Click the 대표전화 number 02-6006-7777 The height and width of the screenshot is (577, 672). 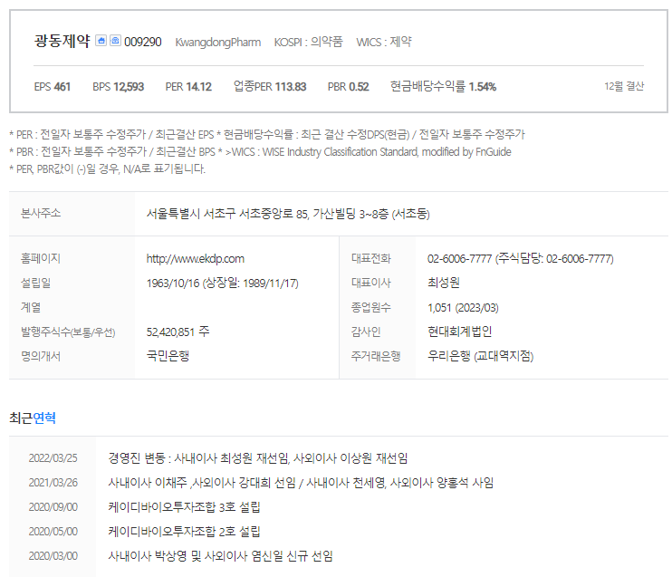pos(520,258)
